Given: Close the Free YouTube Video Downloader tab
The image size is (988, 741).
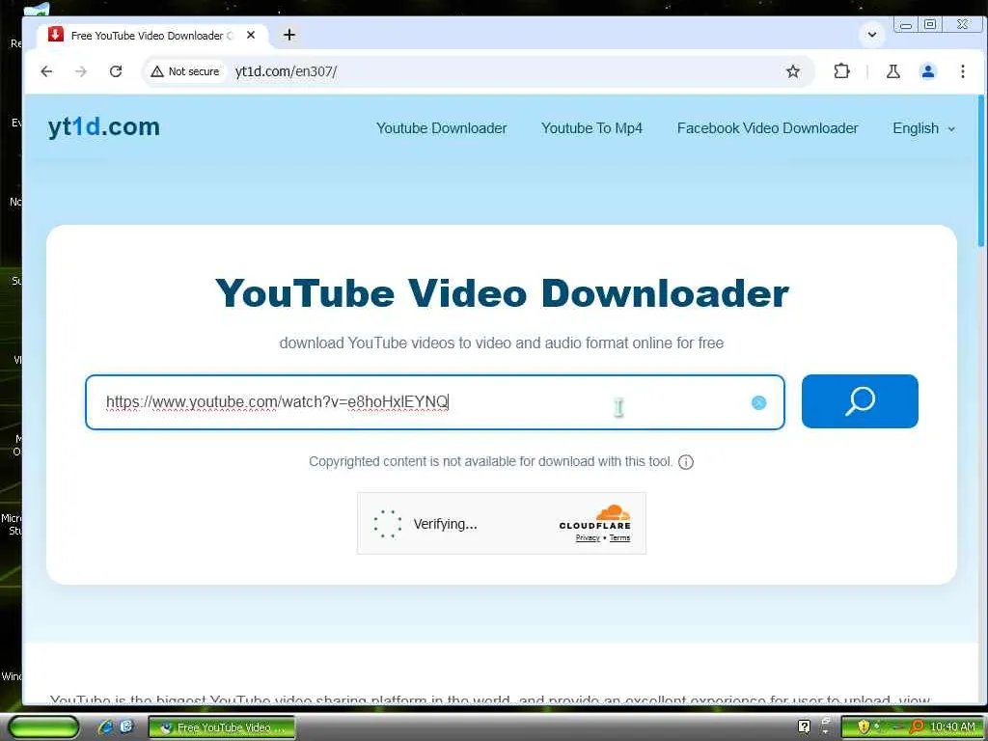Looking at the screenshot, I should pyautogui.click(x=251, y=35).
